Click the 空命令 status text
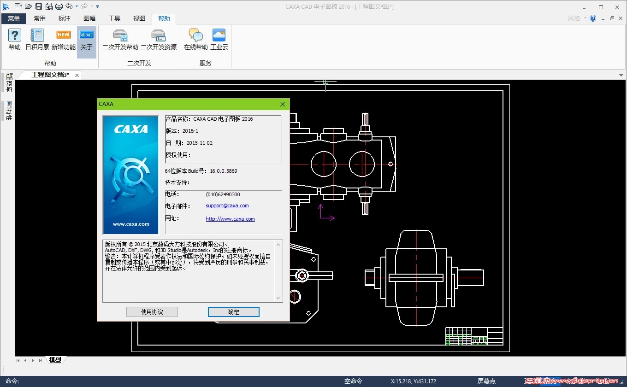Viewport: 627px width, 387px height. pos(354,381)
